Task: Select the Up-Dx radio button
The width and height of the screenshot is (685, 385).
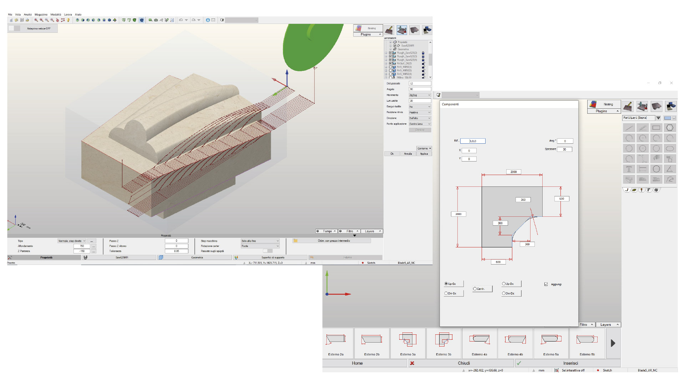Action: coord(504,284)
